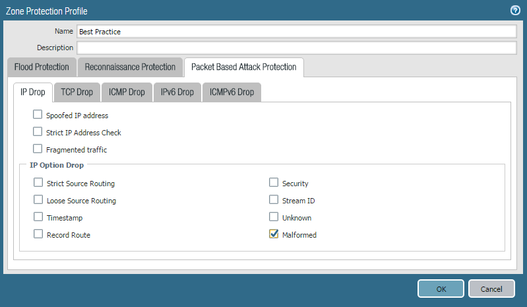Viewport: 527px width, 307px height.
Task: Select the TCP Drop sub-tab
Action: (x=77, y=92)
